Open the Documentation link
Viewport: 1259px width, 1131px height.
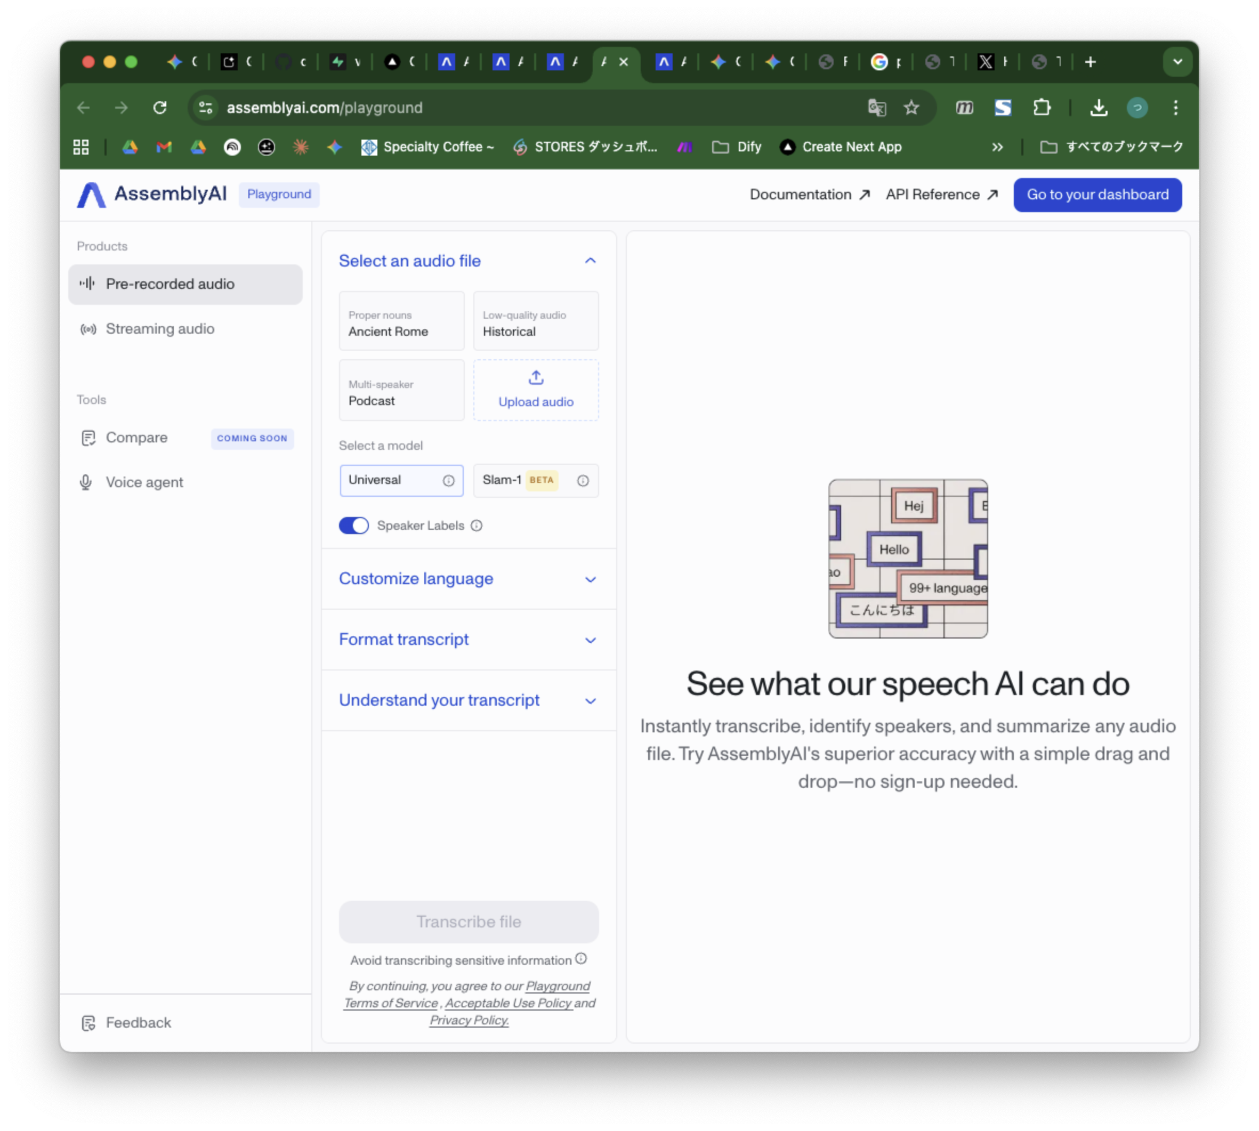point(809,195)
